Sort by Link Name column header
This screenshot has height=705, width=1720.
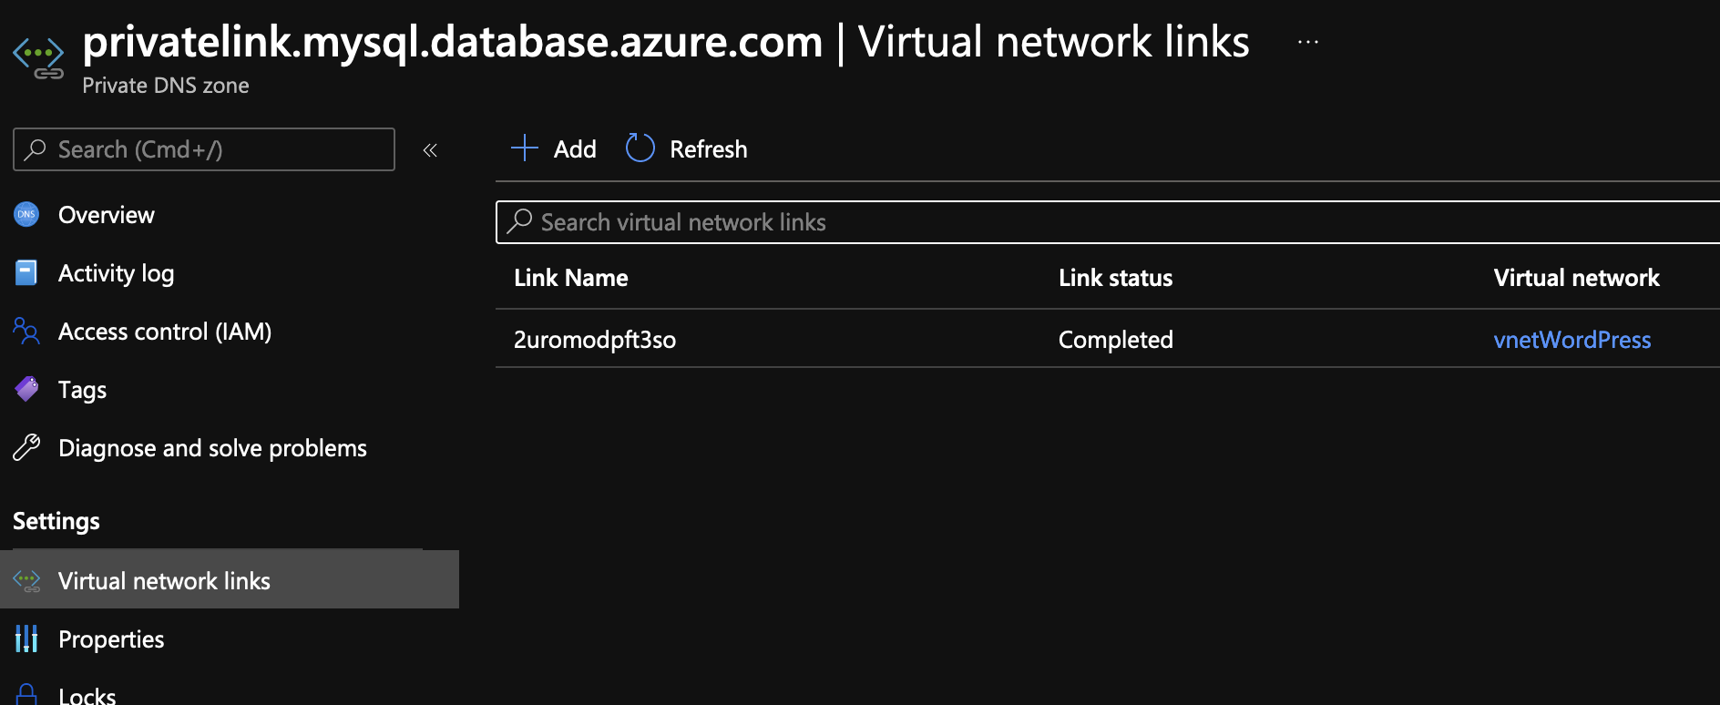coord(571,278)
